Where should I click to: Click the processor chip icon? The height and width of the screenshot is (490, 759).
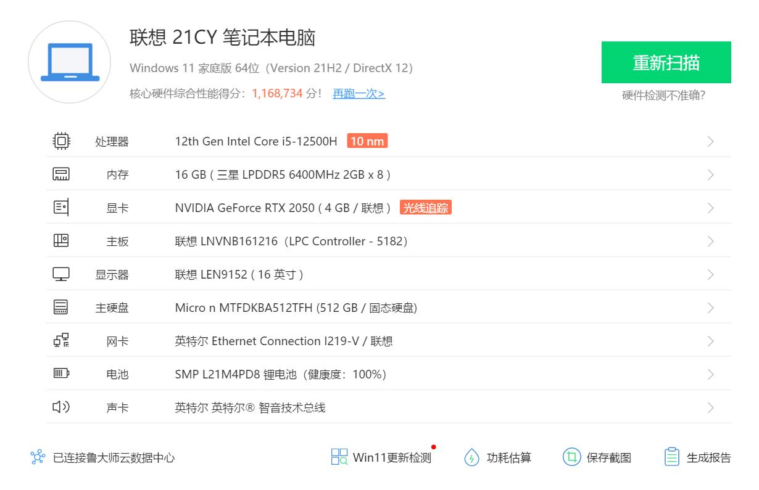pyautogui.click(x=61, y=141)
